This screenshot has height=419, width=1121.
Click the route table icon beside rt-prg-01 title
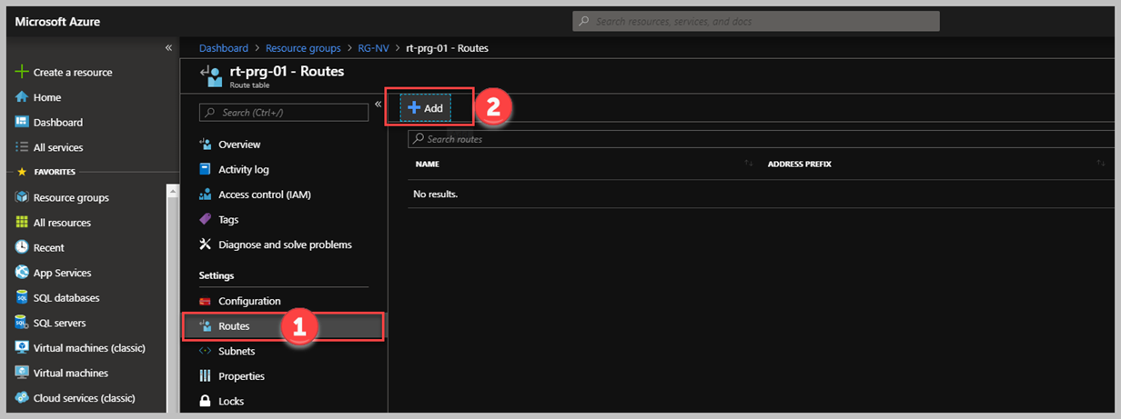click(211, 75)
